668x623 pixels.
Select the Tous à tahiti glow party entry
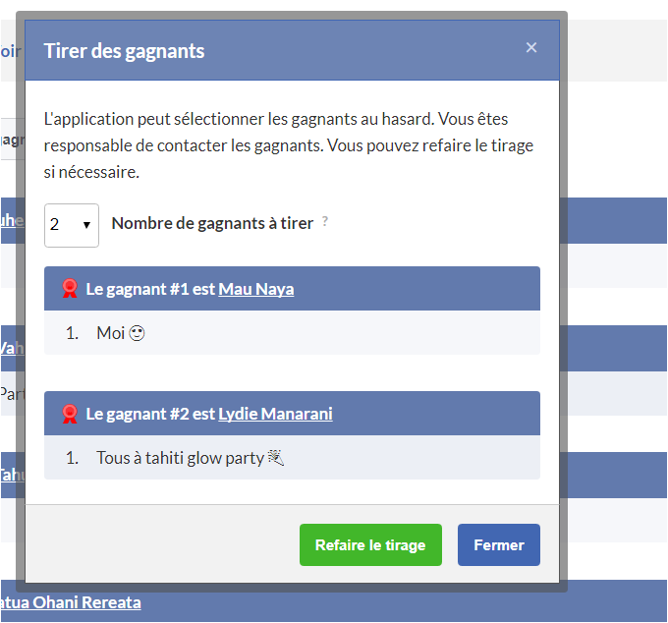click(x=180, y=458)
